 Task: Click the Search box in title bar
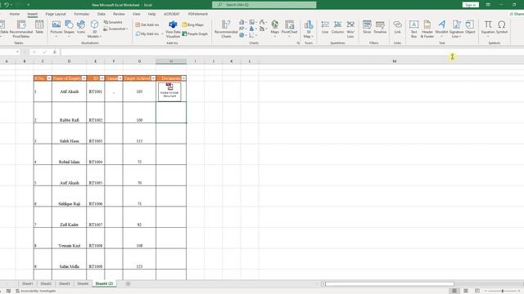[x=264, y=5]
